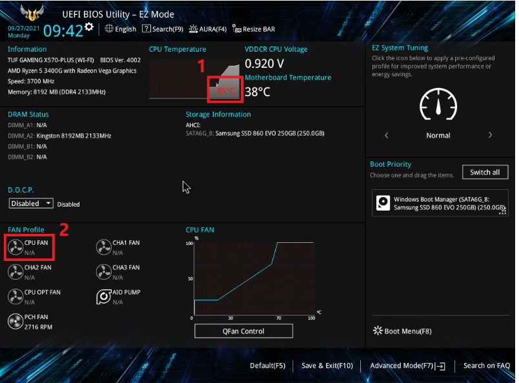Click the Memory: 8192 MB text
The height and width of the screenshot is (383, 519).
pos(56,92)
